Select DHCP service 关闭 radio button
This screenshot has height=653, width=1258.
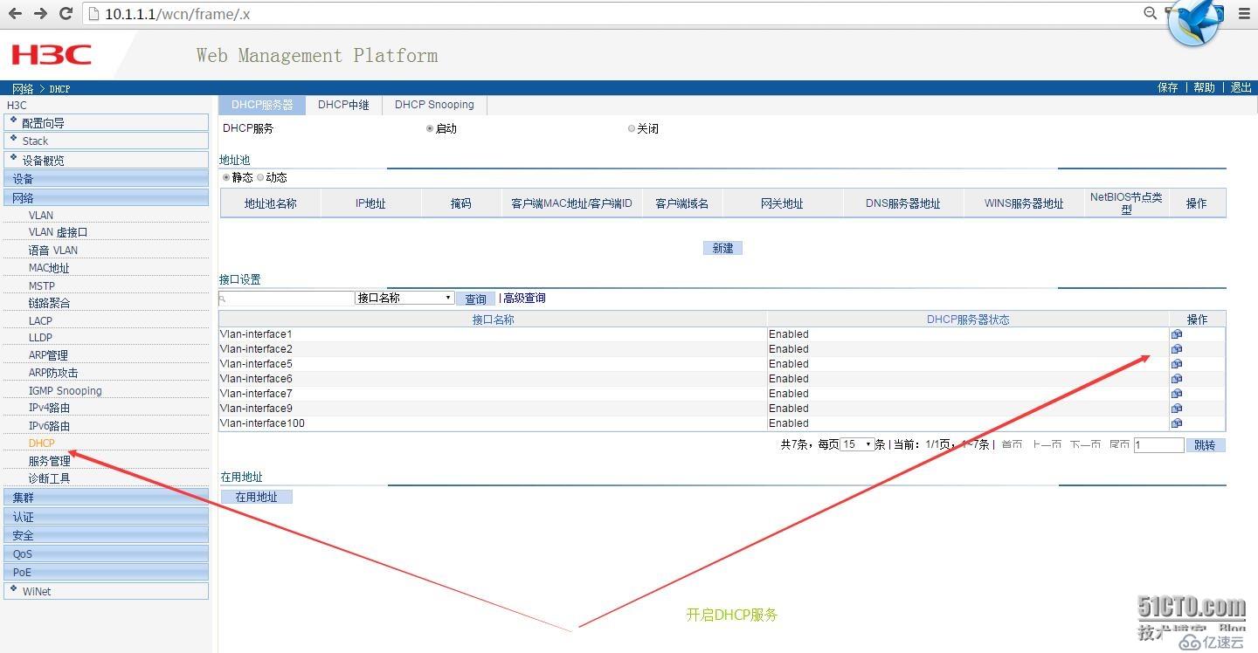(632, 128)
